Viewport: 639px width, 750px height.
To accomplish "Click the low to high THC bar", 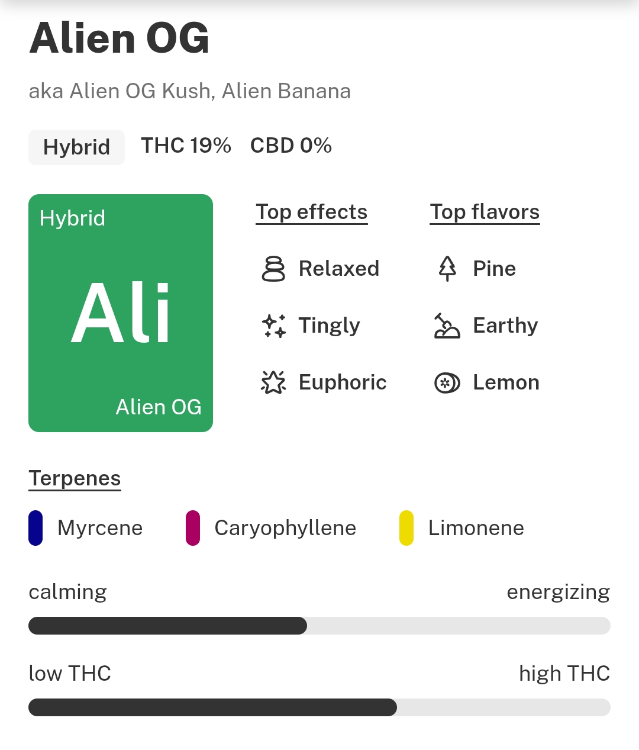I will tap(319, 707).
